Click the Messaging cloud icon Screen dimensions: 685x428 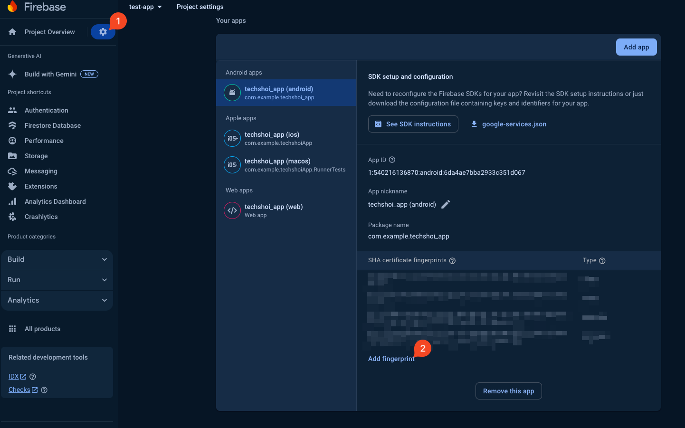12,171
